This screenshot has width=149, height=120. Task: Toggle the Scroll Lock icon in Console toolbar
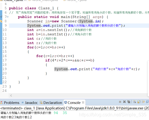139,102
